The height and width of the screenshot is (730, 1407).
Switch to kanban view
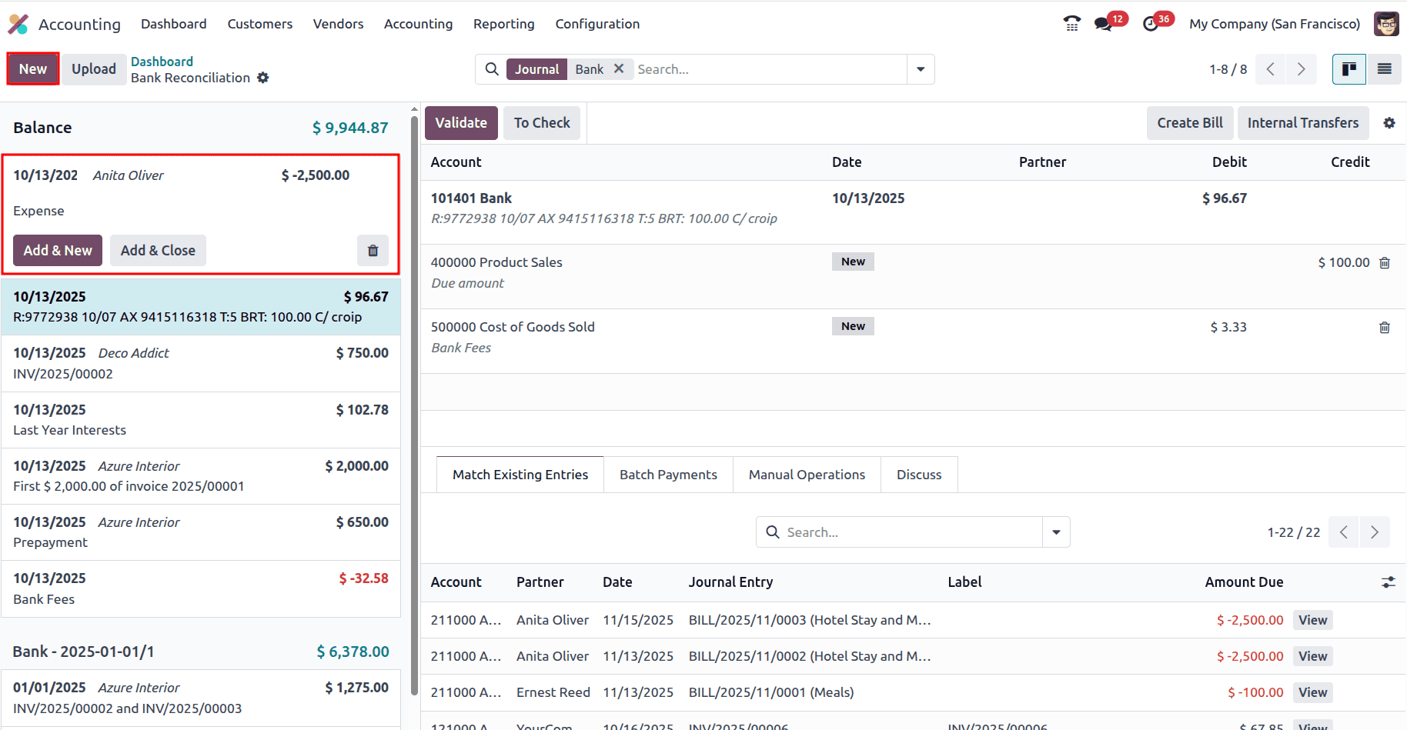[x=1349, y=69]
